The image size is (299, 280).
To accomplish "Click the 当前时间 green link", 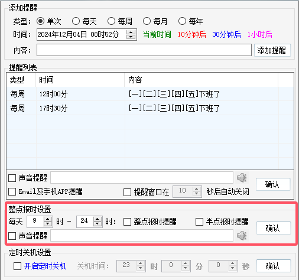I will (157, 34).
